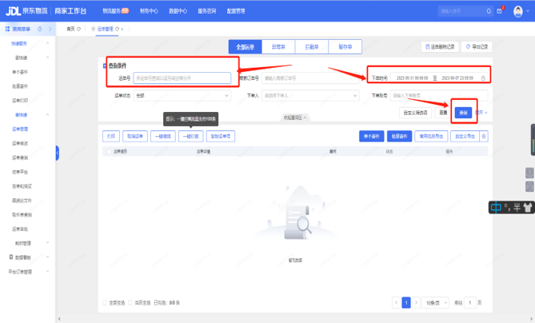The width and height of the screenshot is (535, 323).
Task: Click the lower gray floating widget on right edge
Action: pos(529,186)
